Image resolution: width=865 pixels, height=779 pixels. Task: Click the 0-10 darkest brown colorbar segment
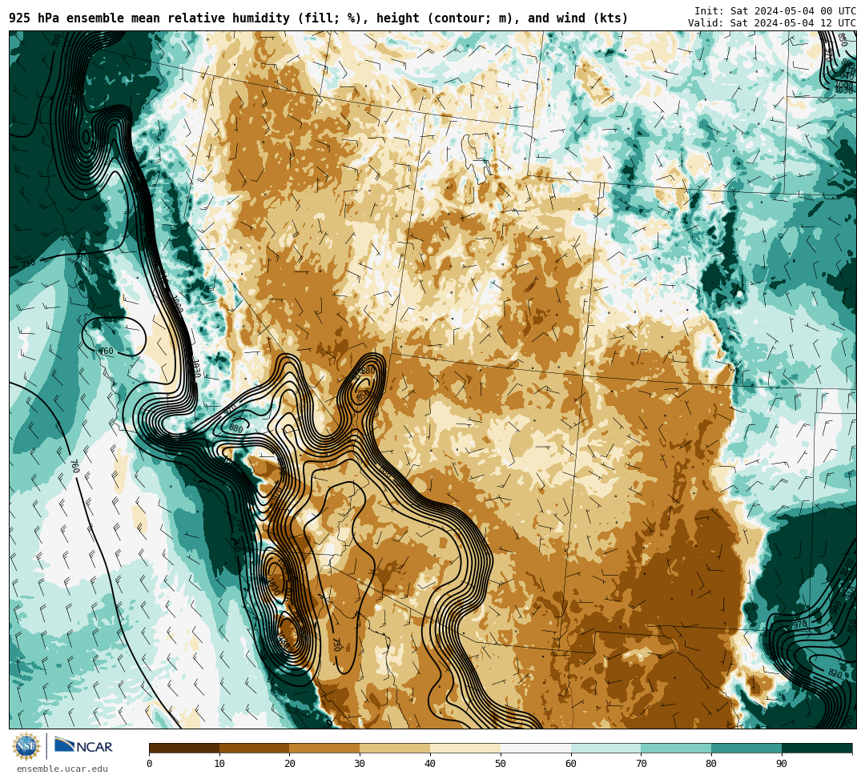tap(184, 748)
